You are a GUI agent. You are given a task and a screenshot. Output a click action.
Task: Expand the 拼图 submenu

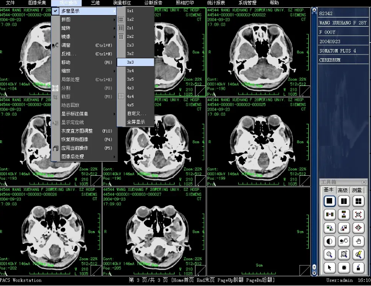(x=85, y=19)
